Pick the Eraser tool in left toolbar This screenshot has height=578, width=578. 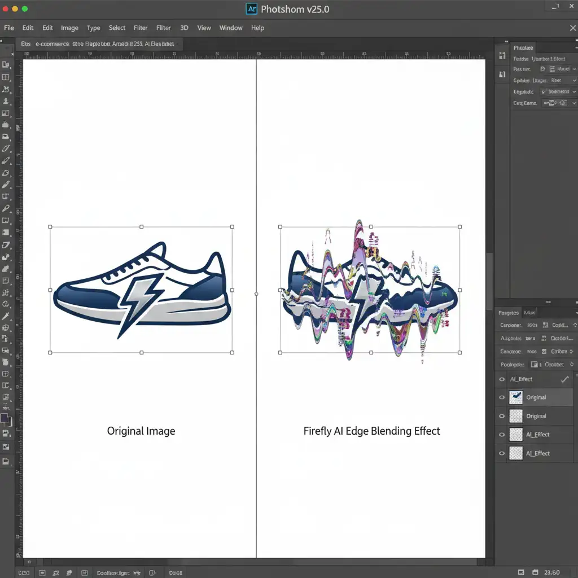click(x=6, y=173)
